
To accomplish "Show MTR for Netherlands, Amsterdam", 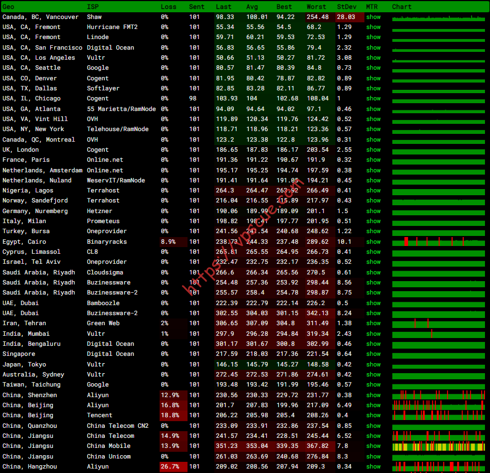I will pyautogui.click(x=373, y=170).
